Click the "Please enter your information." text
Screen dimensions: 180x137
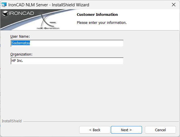pyautogui.click(x=102, y=23)
